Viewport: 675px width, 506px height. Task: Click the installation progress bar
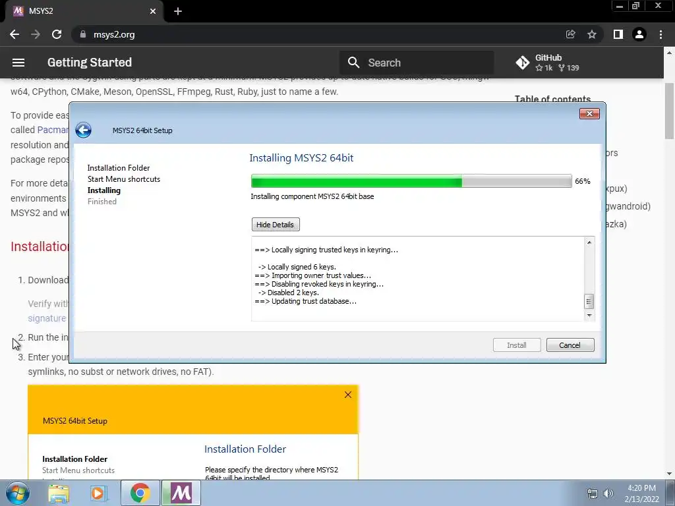coord(411,181)
